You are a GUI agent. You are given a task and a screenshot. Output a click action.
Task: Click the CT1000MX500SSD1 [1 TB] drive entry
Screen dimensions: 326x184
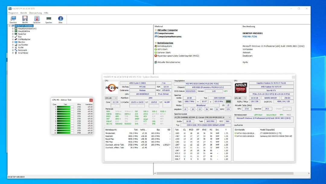pos(270,133)
